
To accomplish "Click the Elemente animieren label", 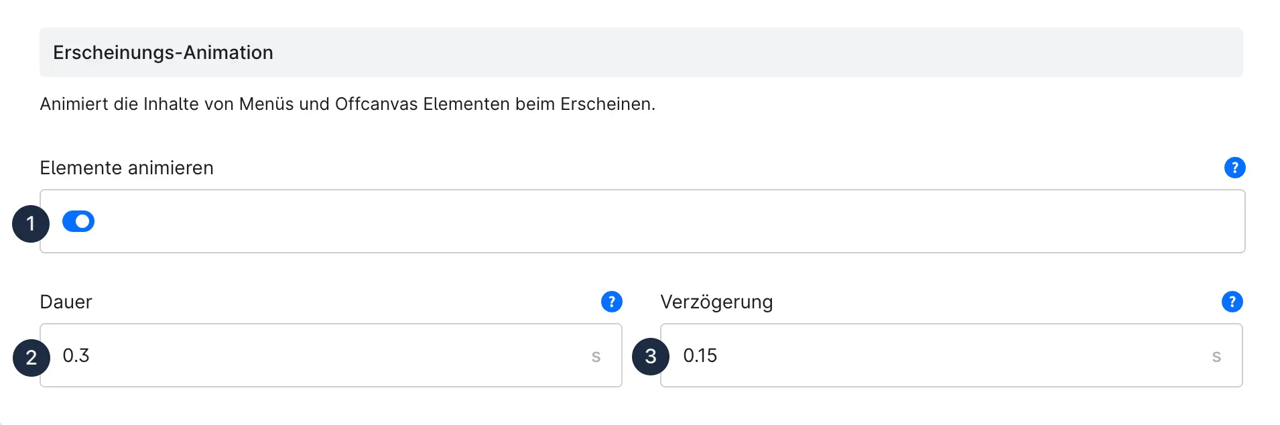I will (x=127, y=168).
